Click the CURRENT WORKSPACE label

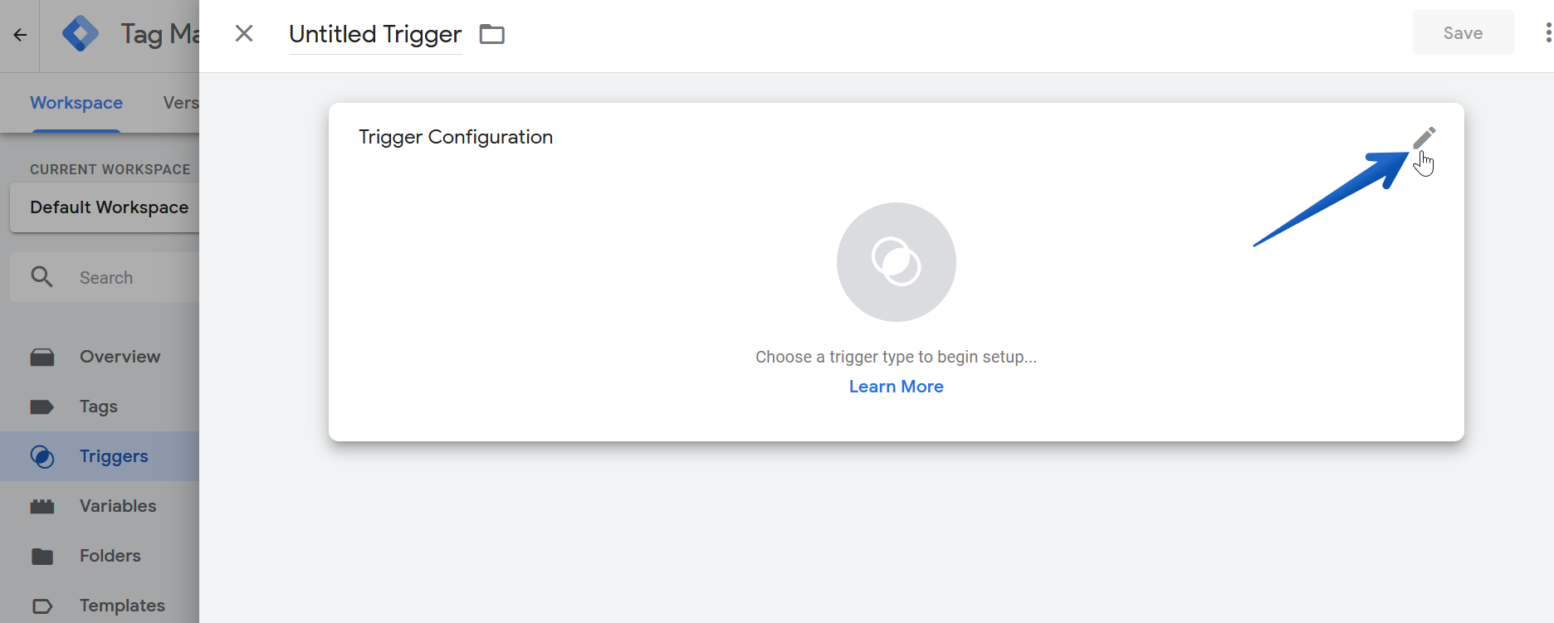(110, 169)
